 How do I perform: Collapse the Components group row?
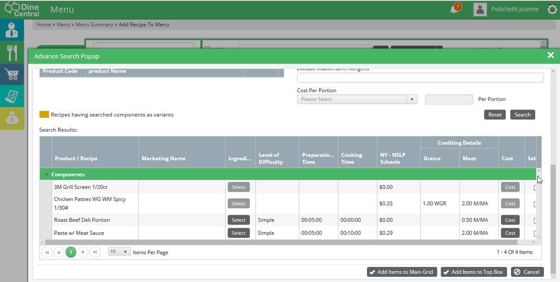point(46,175)
